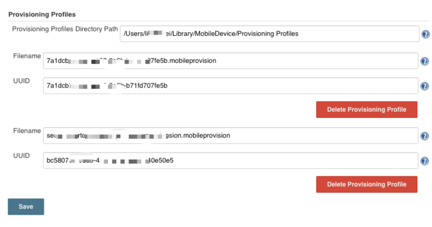Focus the first Filename field starting 7a1dcb
This screenshot has width=432, height=227.
(x=231, y=61)
